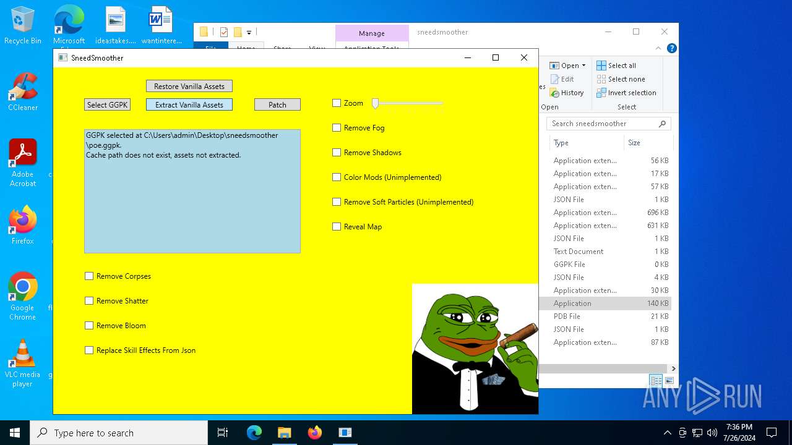The image size is (792, 445).
Task: Click Invert selection in Explorer ribbon
Action: tap(626, 93)
